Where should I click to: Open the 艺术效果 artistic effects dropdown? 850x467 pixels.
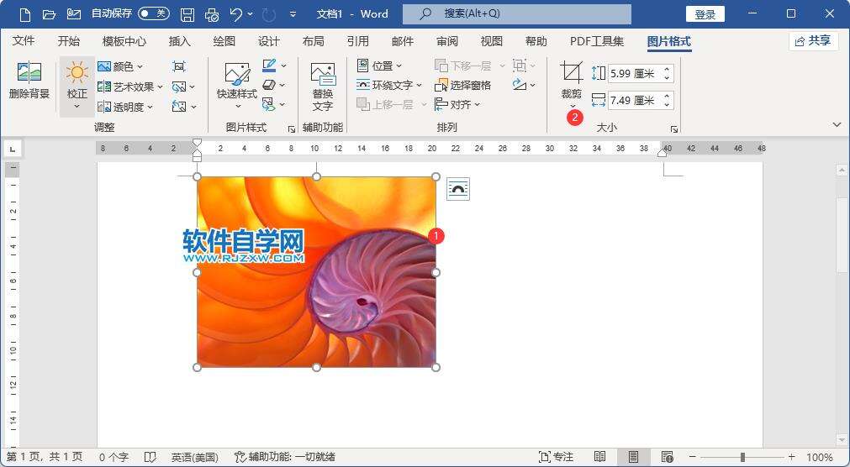pyautogui.click(x=130, y=87)
